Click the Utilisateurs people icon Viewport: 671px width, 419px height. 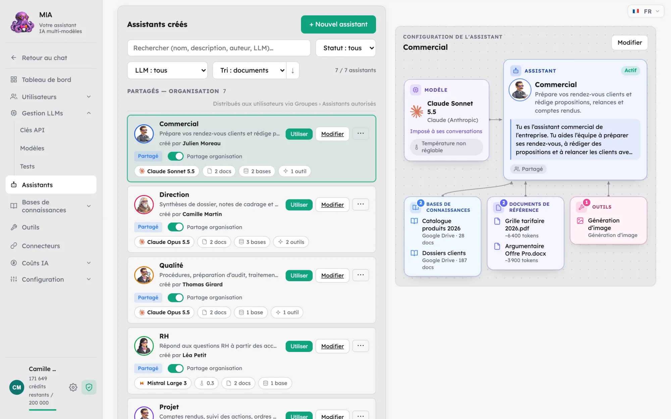click(x=14, y=97)
